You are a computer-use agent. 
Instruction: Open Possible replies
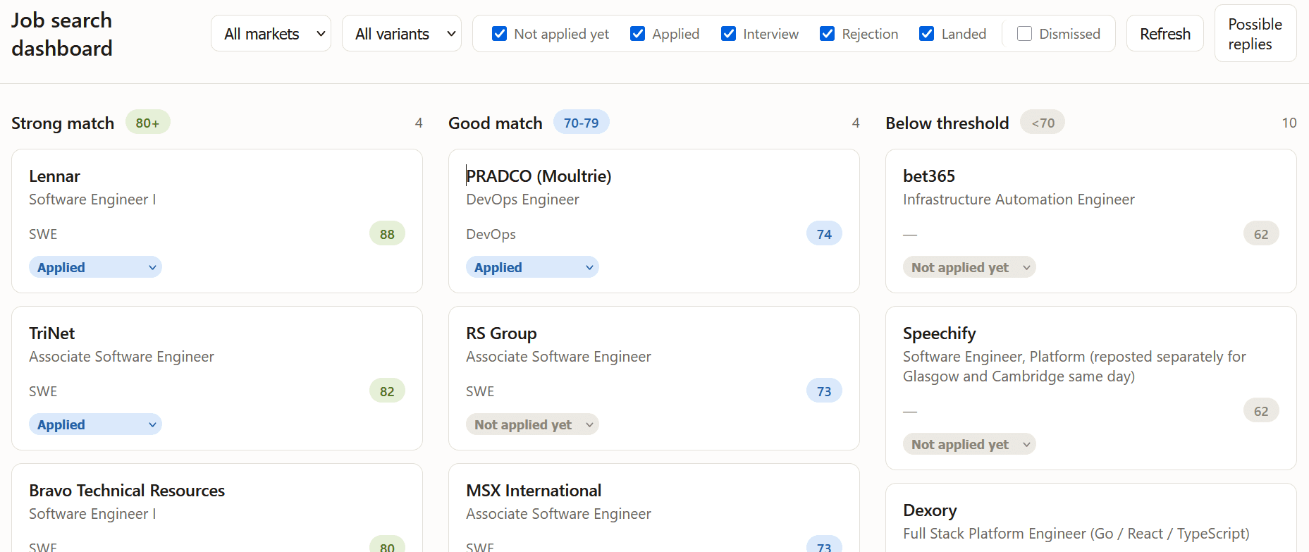click(x=1255, y=34)
